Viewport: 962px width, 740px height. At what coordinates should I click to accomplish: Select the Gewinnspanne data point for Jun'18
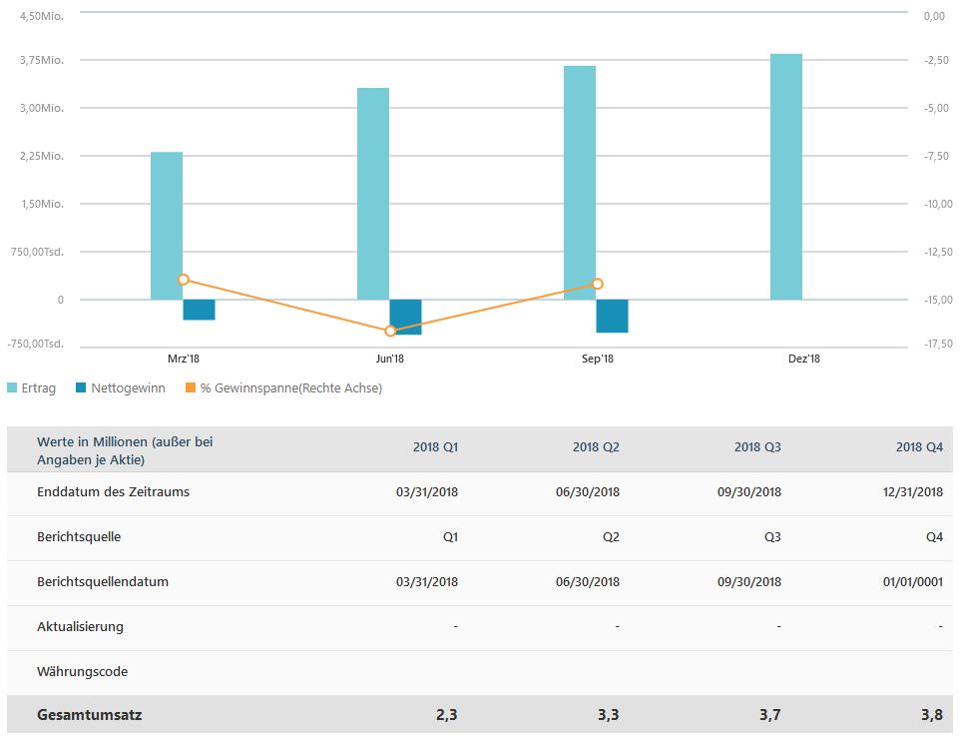click(390, 331)
